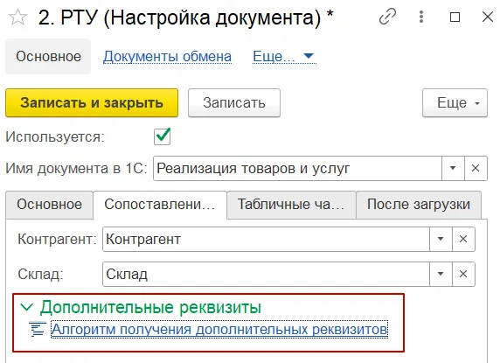This screenshot has height=363, width=500.
Task: Click into the Склад input field
Action: click(x=266, y=274)
